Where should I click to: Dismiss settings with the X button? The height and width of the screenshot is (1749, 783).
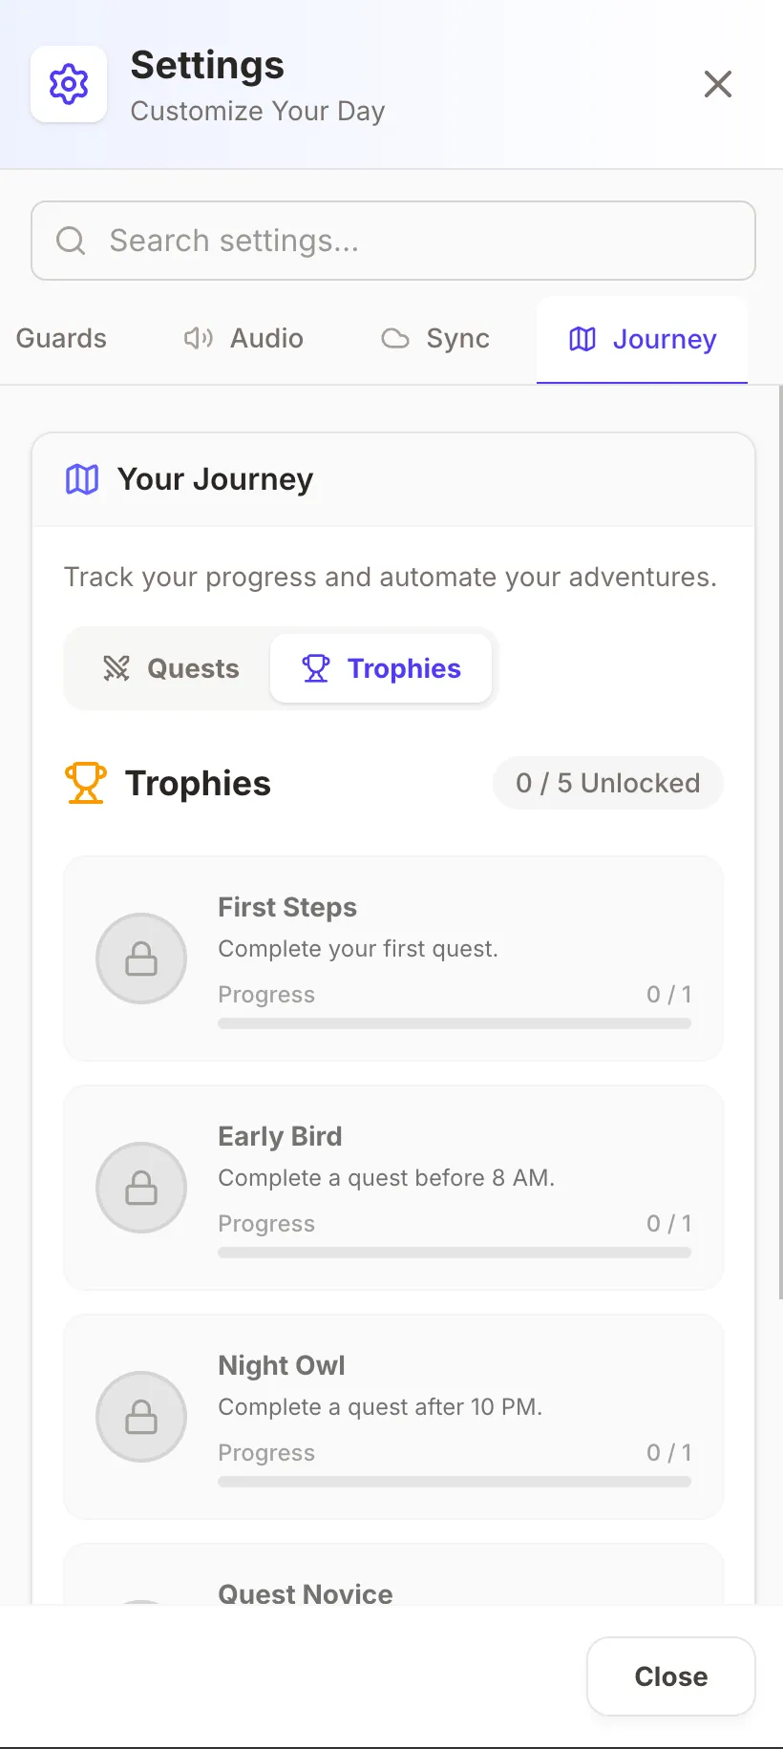pyautogui.click(x=718, y=84)
